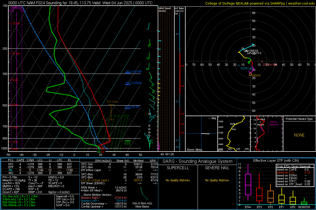
Task: Click the 'SR Wind v. Height' inset label
Action: tap(261, 122)
